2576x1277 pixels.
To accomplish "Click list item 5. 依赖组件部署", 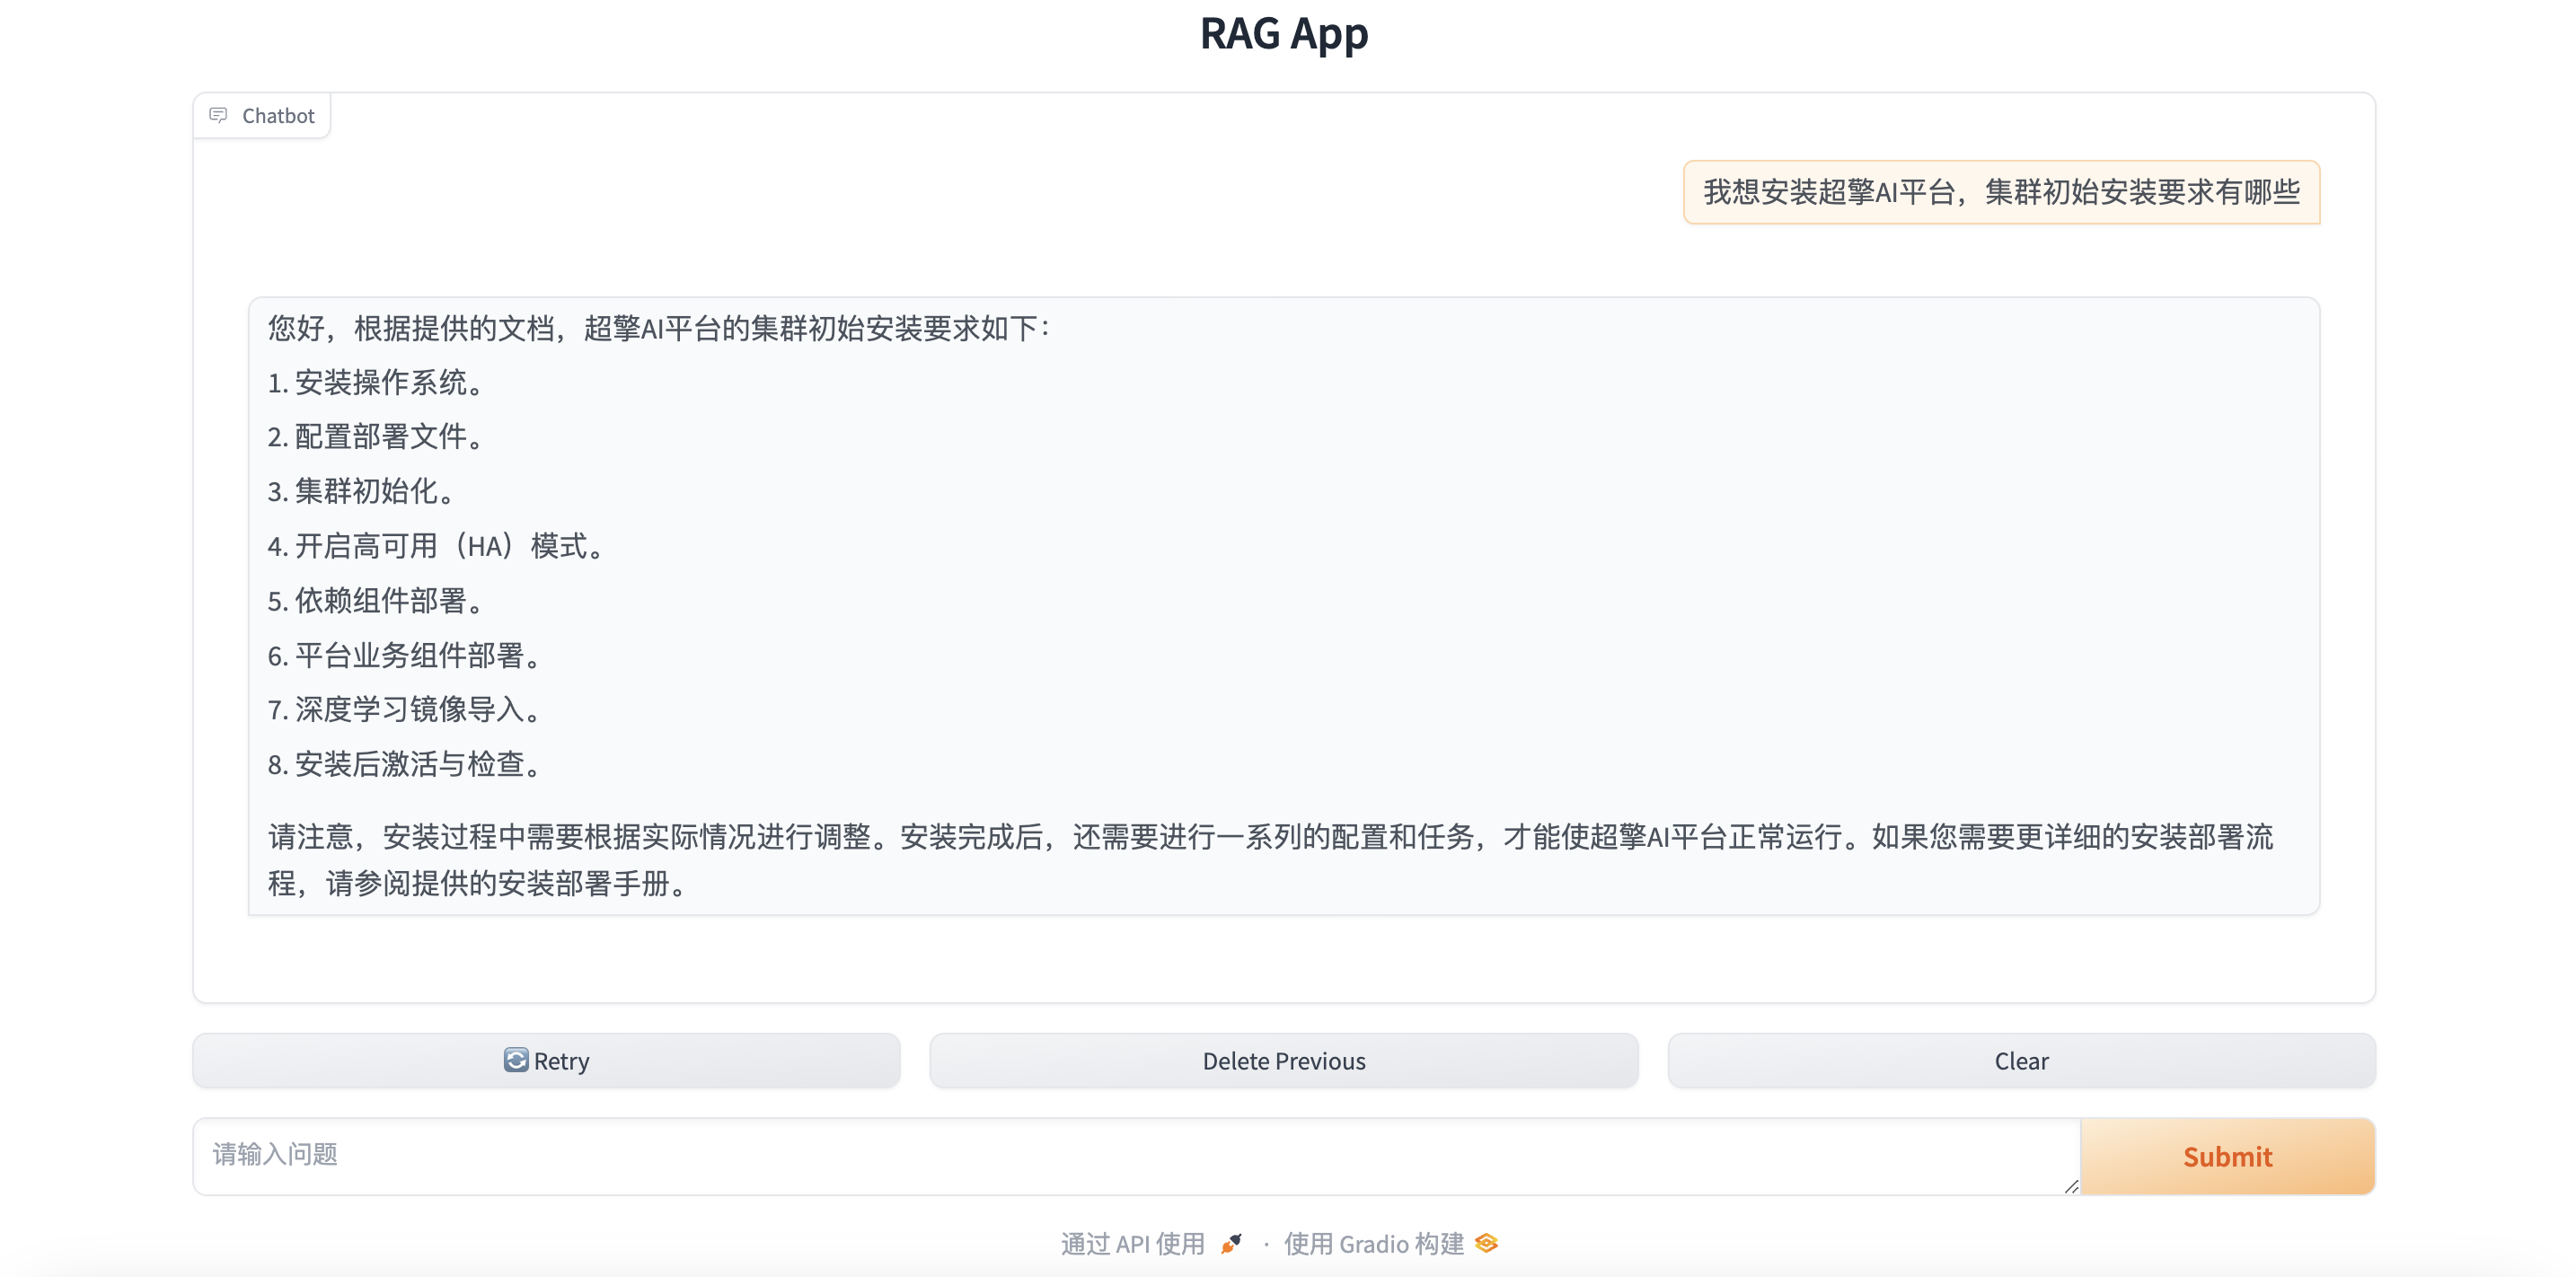I will (x=377, y=600).
